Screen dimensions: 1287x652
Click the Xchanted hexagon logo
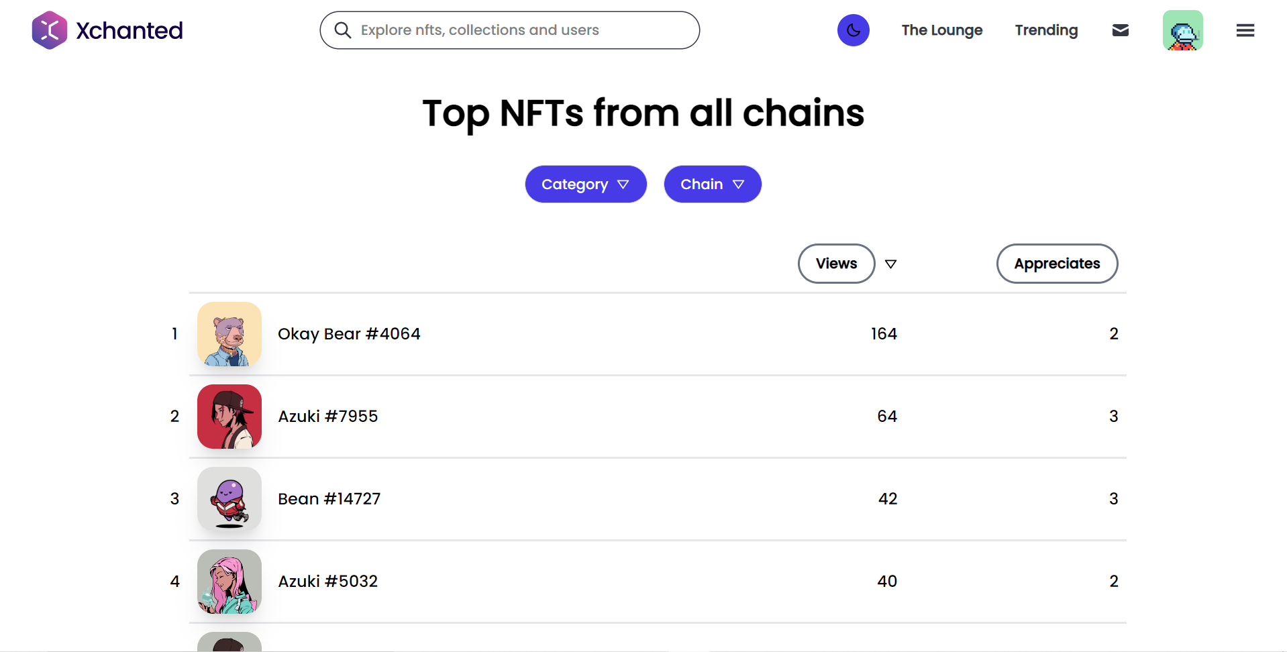pos(50,30)
